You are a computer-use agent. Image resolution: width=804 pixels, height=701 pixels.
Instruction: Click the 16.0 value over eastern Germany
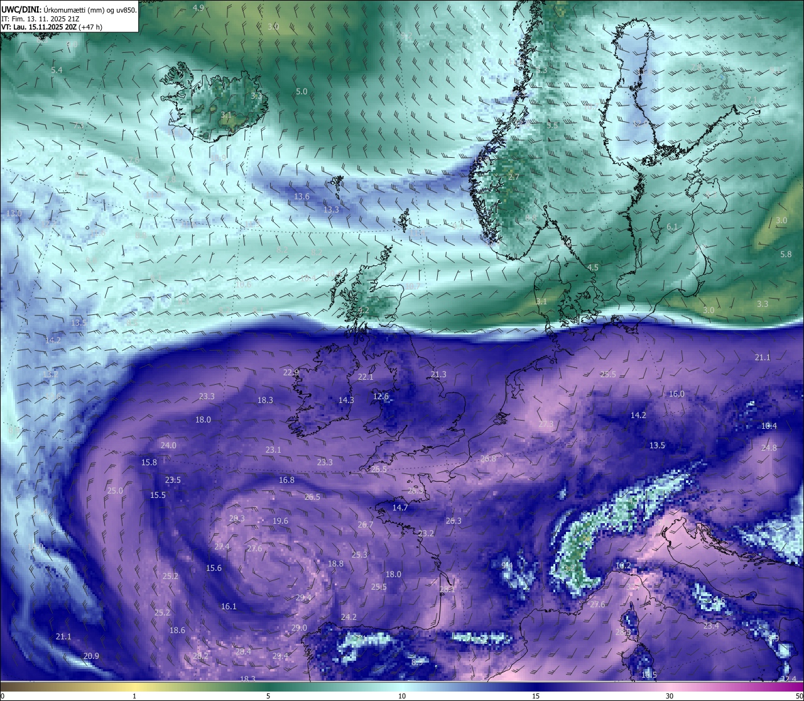[676, 394]
